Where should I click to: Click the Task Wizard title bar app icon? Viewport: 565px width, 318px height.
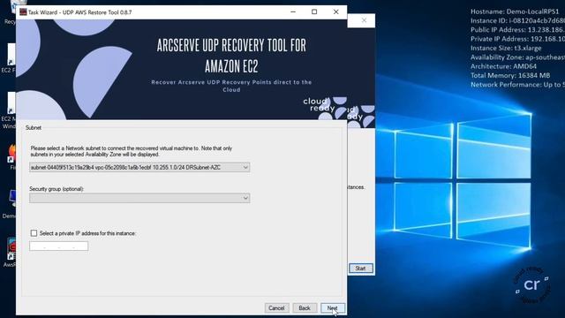[23, 11]
